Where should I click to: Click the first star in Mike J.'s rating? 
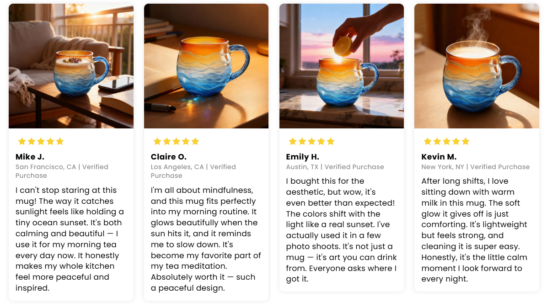[21, 141]
